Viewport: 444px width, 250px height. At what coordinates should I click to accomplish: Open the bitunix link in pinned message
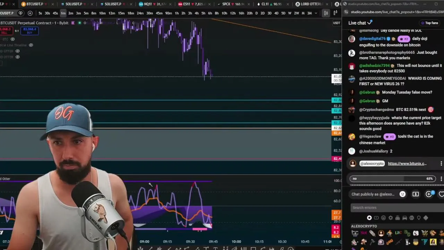407,164
